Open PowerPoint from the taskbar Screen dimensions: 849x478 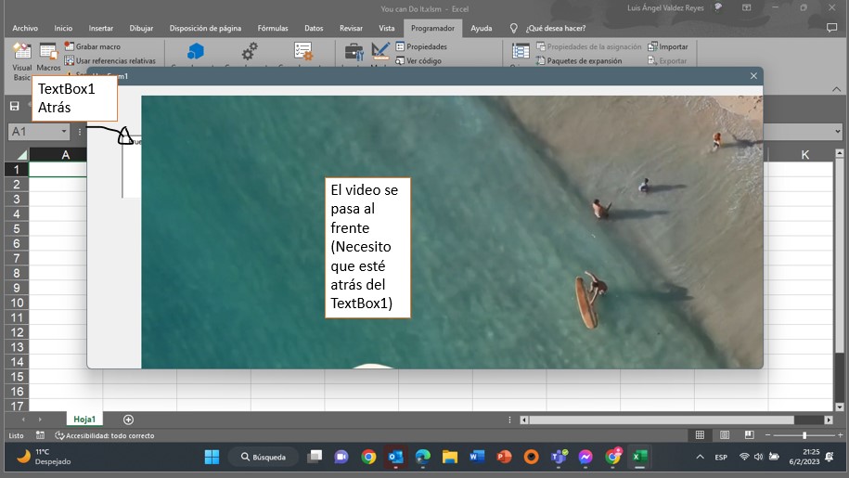(504, 457)
